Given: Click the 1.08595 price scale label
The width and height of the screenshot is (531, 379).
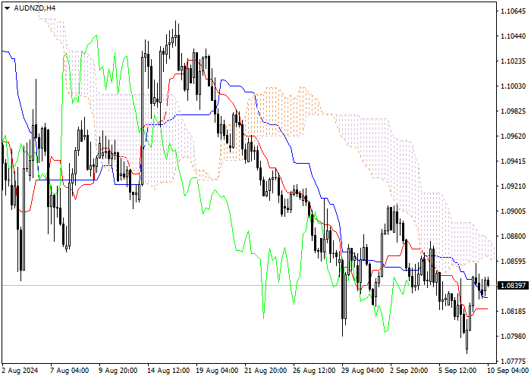Looking at the screenshot, I should tap(514, 262).
